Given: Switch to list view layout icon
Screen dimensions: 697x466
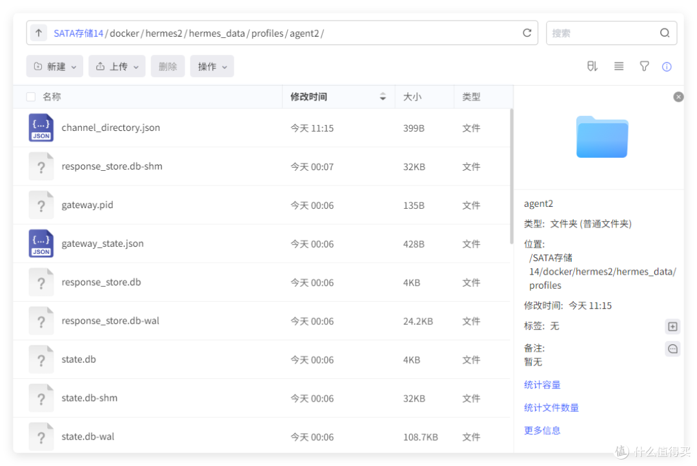Looking at the screenshot, I should (x=619, y=66).
